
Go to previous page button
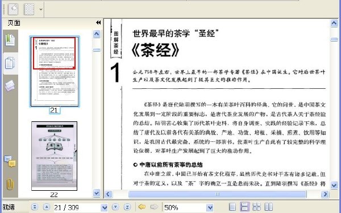[46, 207]
